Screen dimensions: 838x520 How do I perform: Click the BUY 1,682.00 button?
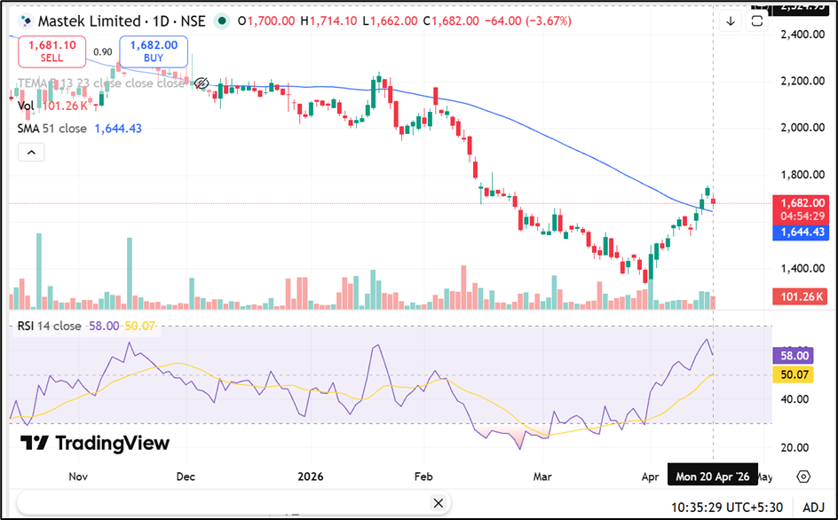pyautogui.click(x=154, y=51)
